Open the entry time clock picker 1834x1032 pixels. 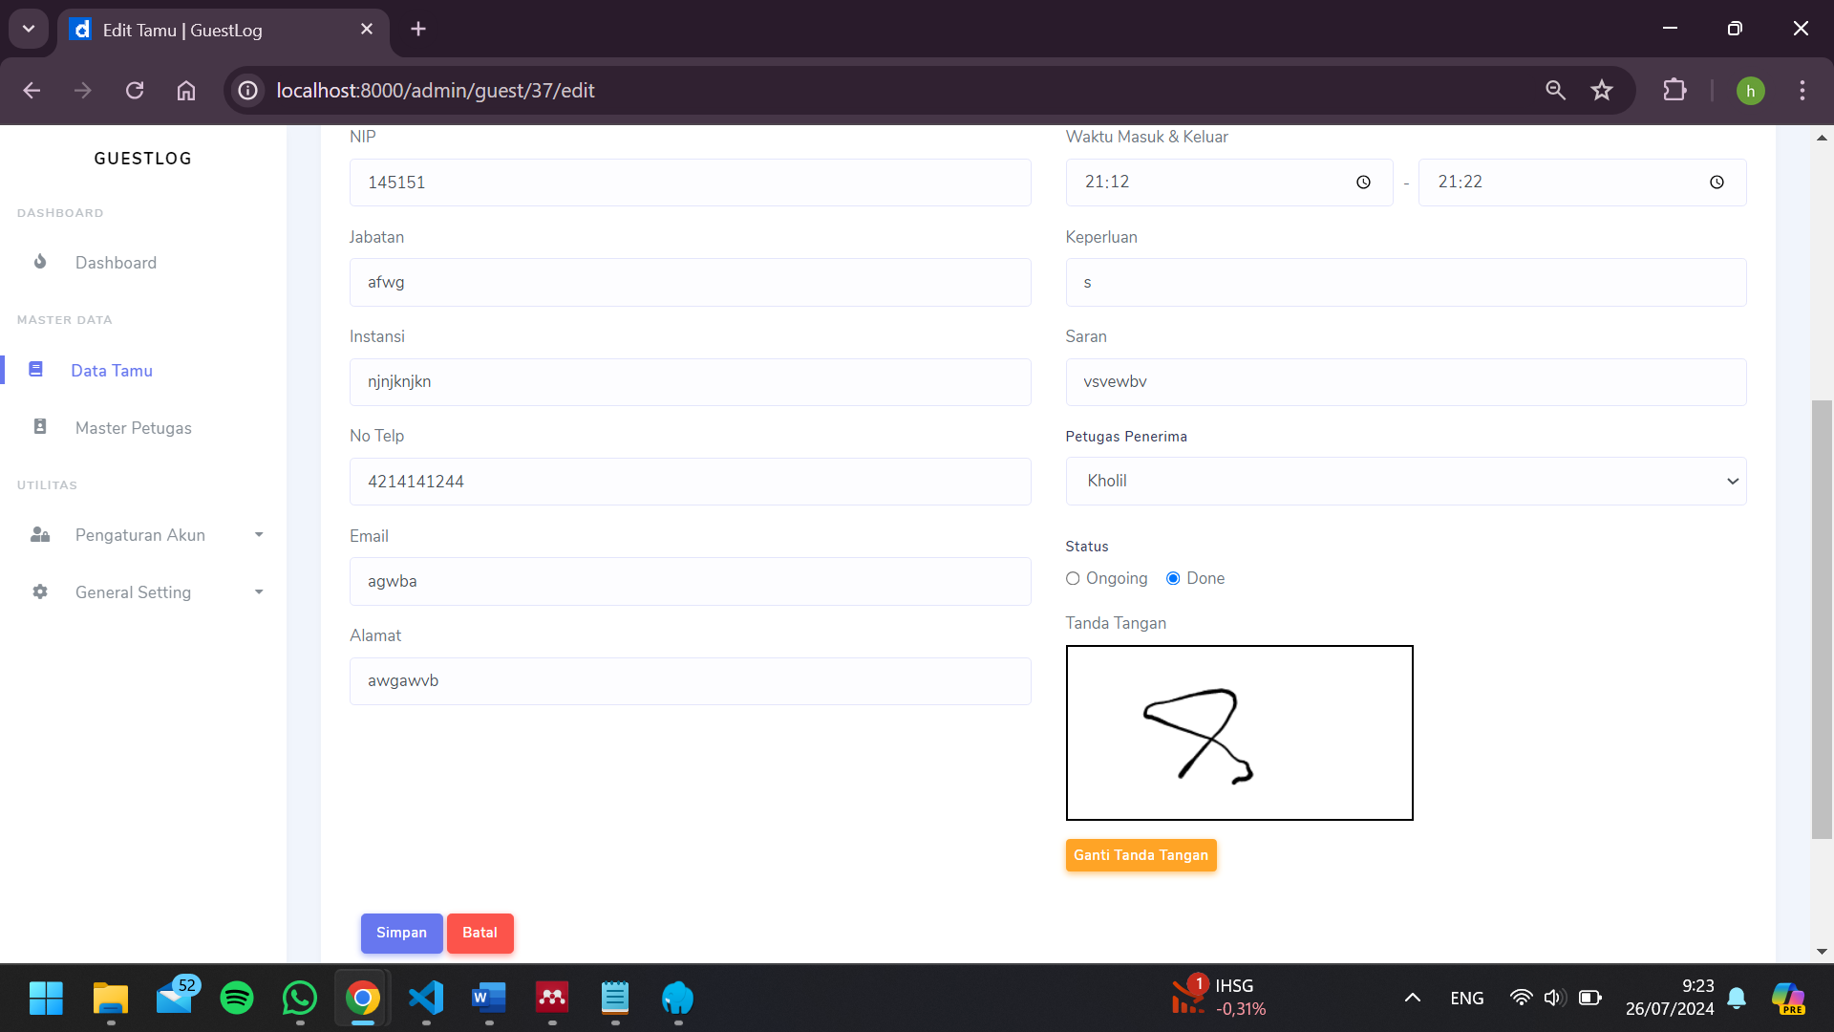click(x=1363, y=183)
